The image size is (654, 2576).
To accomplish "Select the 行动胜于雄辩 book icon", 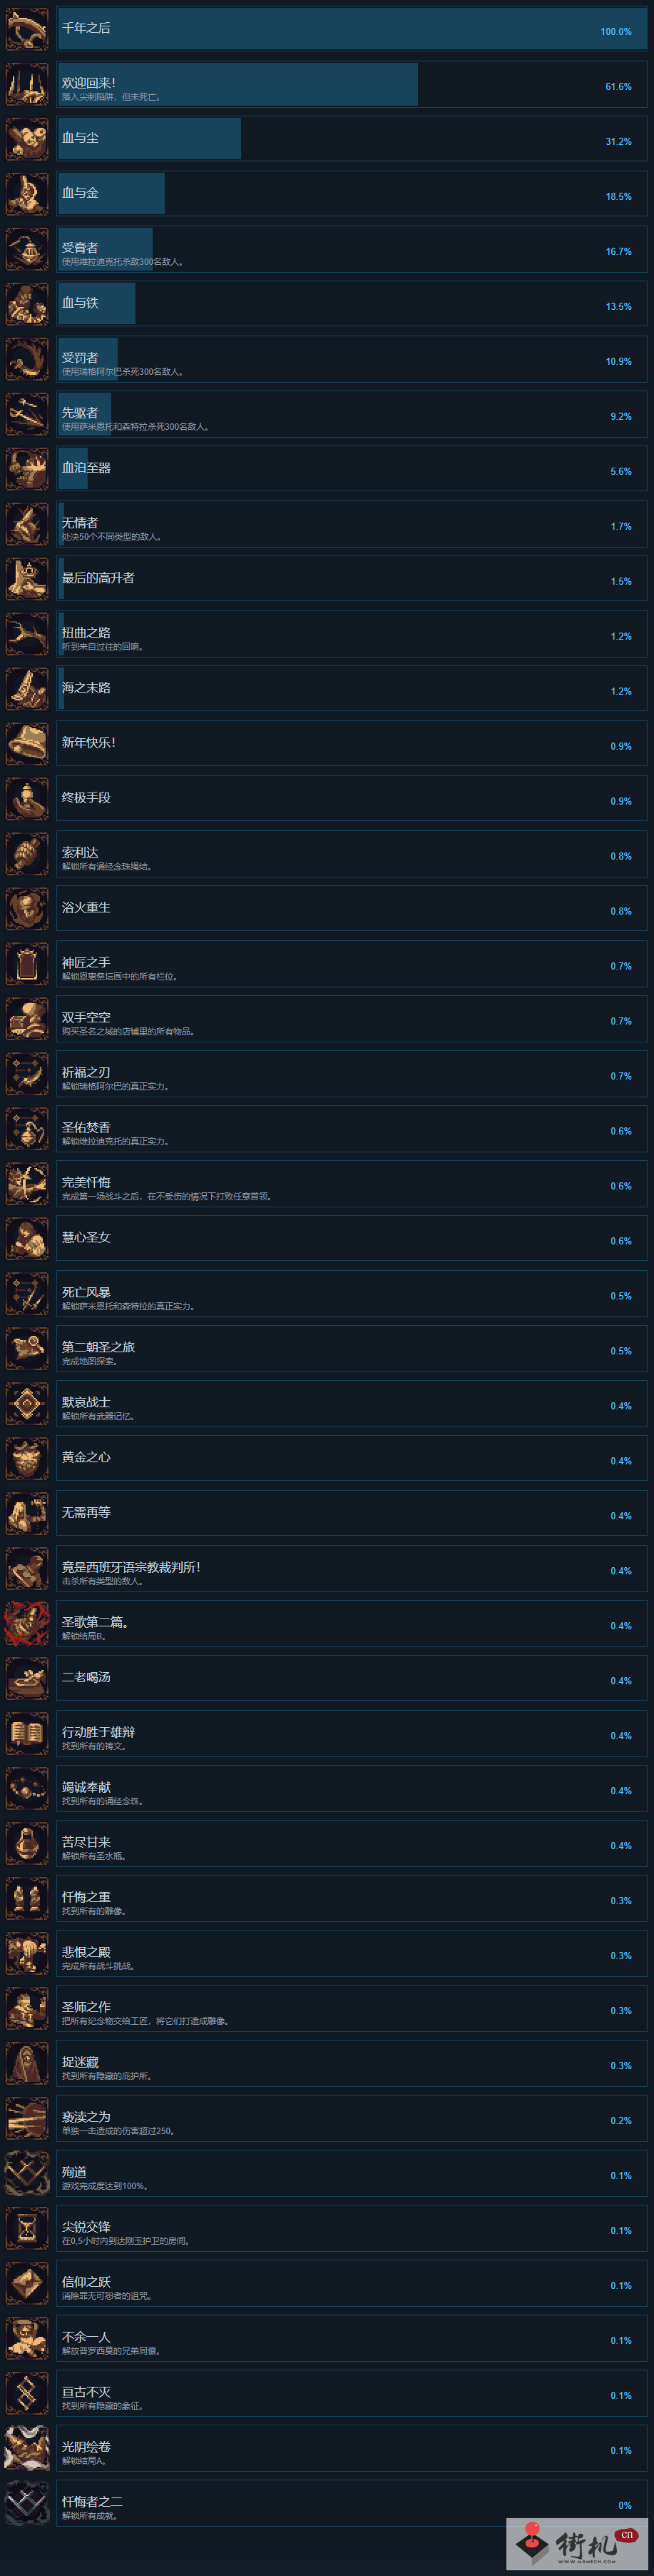I will coord(27,1734).
